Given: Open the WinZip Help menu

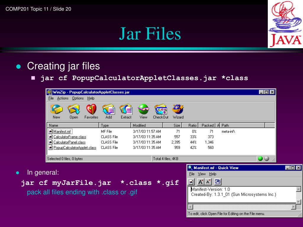Looking at the screenshot, I should (91, 98).
